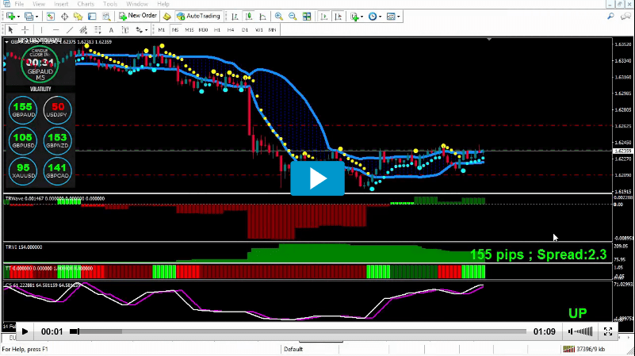Select the Vertical Line drawing tool
Image resolution: width=635 pixels, height=356 pixels.
[41, 29]
